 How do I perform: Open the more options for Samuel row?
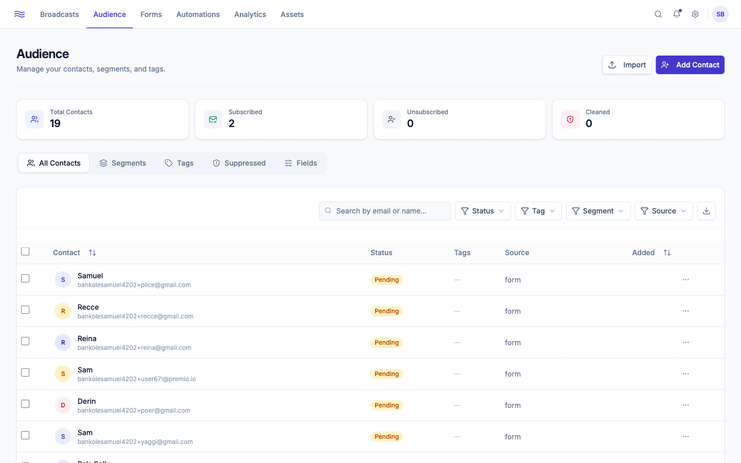click(685, 280)
